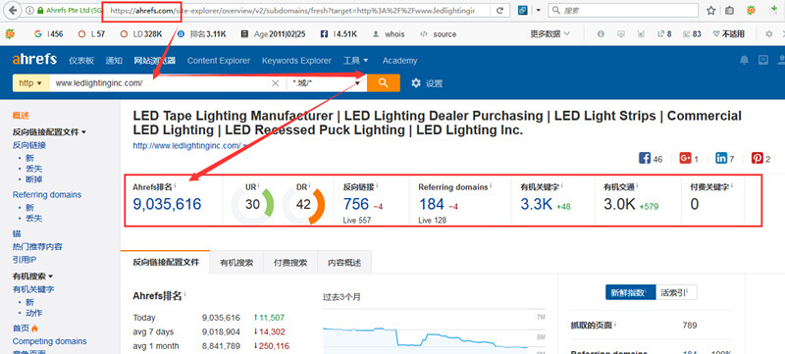Open Keywords Explorer in top navigation
The height and width of the screenshot is (354, 785).
click(x=296, y=61)
